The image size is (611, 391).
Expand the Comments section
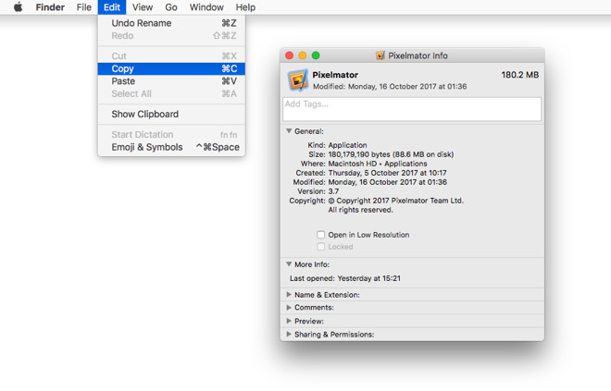pos(289,308)
